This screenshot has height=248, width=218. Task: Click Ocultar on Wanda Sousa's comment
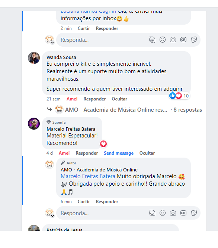click(119, 99)
